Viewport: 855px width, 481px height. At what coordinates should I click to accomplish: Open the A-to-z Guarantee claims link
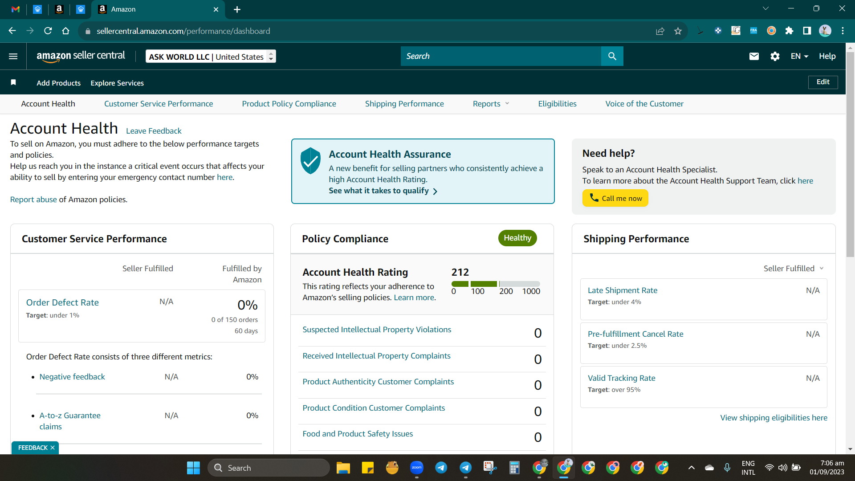click(70, 421)
